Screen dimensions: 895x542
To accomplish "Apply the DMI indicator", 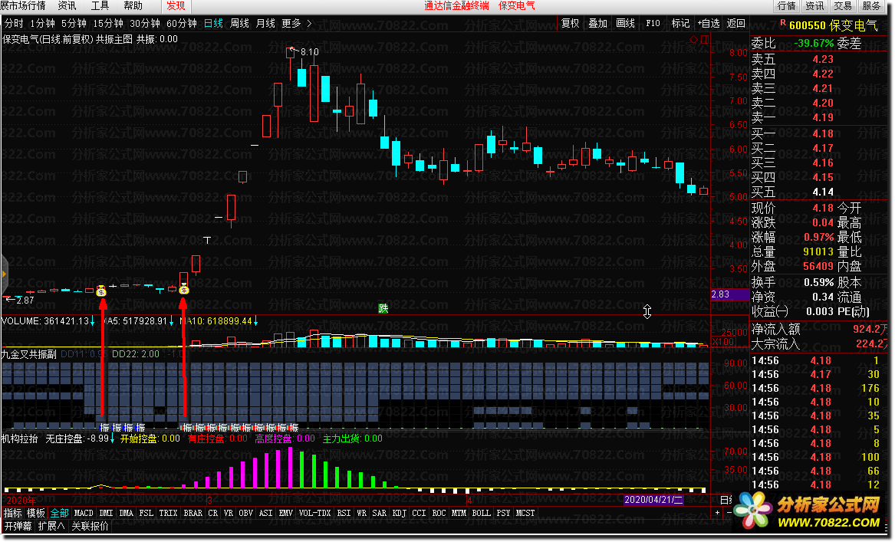I will 106,513.
